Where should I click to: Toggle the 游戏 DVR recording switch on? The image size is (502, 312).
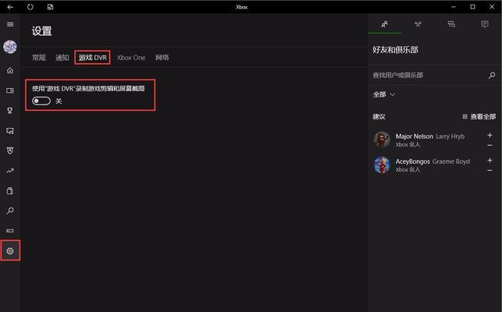[41, 101]
